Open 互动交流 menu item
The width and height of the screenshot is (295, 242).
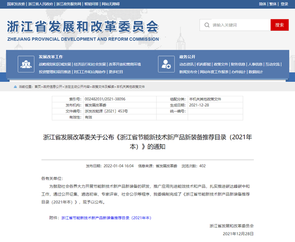(272, 64)
